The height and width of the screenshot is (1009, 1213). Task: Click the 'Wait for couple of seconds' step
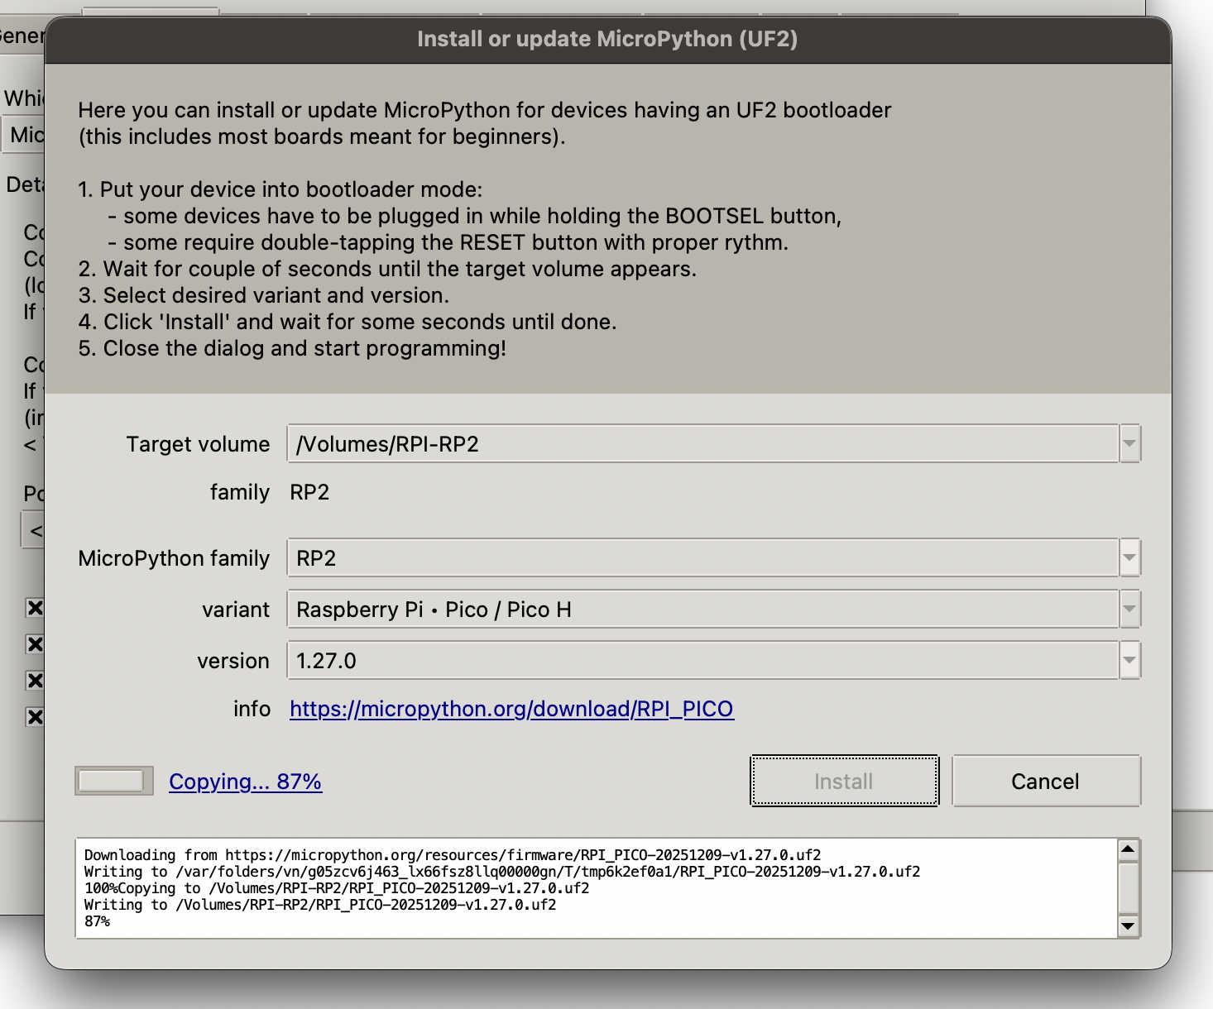(x=388, y=269)
